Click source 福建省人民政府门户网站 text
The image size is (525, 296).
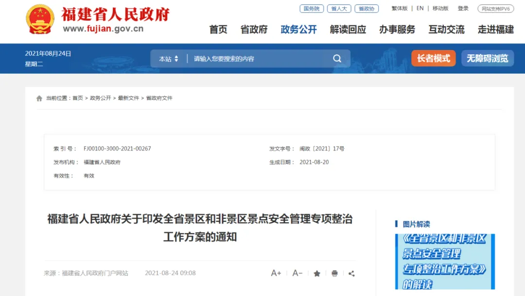point(95,273)
